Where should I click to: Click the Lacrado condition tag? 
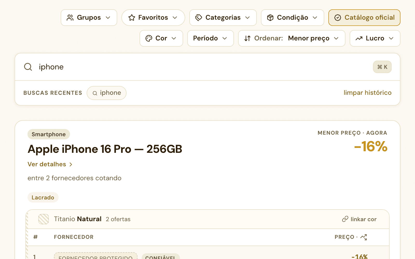click(43, 197)
